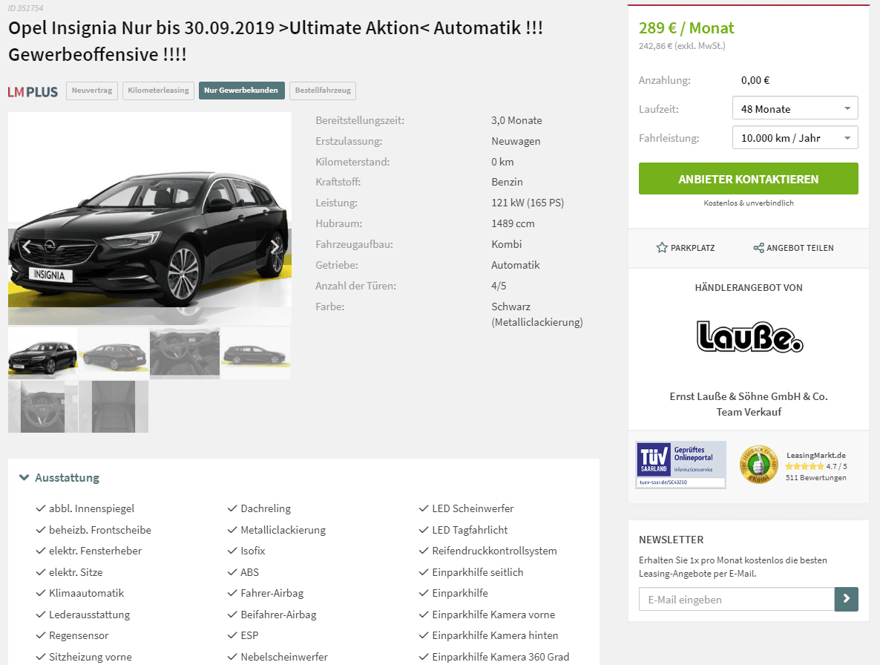Screen dimensions: 880x665
Task: Click the elektr. Fensterheber feature
Action: tap(96, 551)
